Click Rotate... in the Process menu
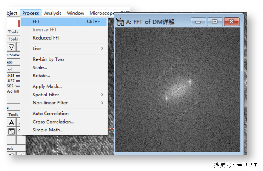This screenshot has width=263, height=171. point(41,76)
